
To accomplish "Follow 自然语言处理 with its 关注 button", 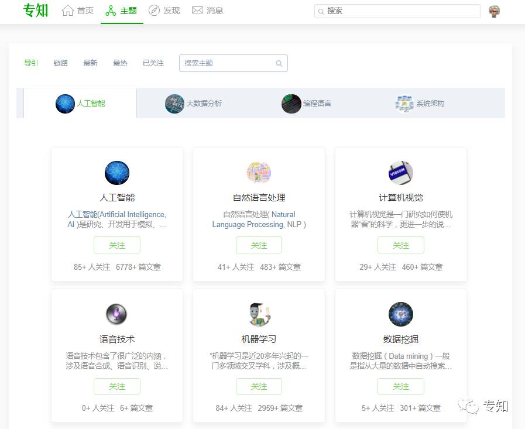I will [259, 245].
